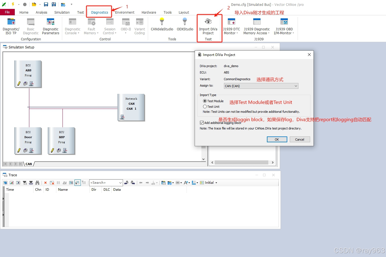Click the horizontal scrollbar right arrow in Simulation Setup
Viewport: 386px width, 257px height.
(272, 162)
